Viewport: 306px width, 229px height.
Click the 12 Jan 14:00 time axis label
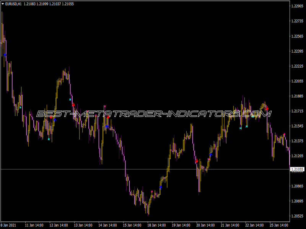coord(59,225)
